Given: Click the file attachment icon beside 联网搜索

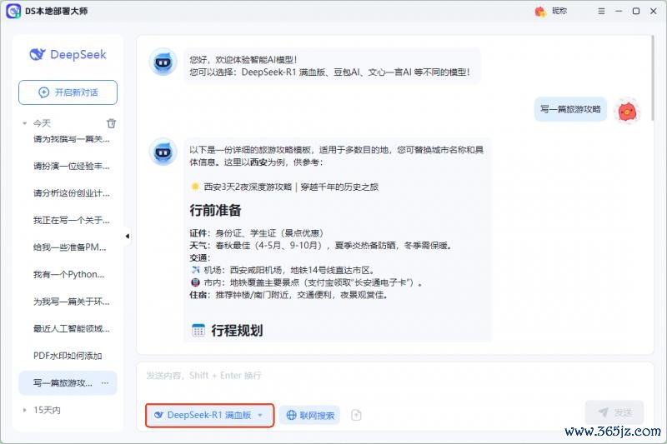Looking at the screenshot, I should pos(356,415).
